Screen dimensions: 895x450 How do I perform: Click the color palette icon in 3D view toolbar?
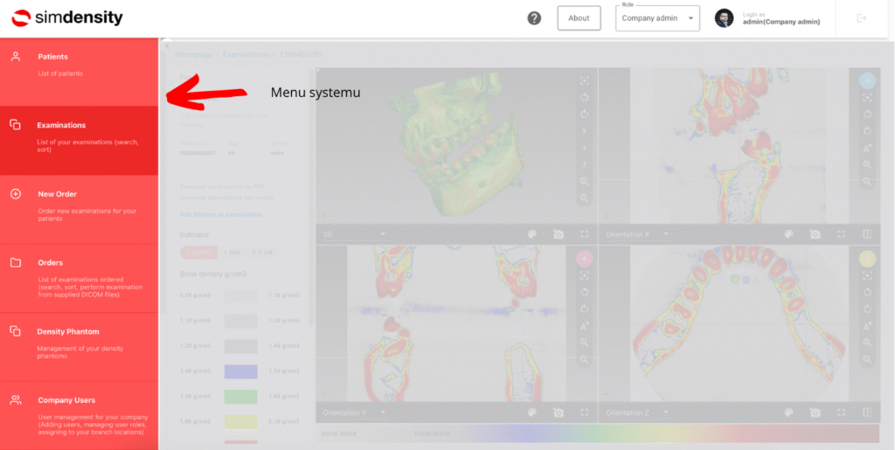click(x=531, y=234)
